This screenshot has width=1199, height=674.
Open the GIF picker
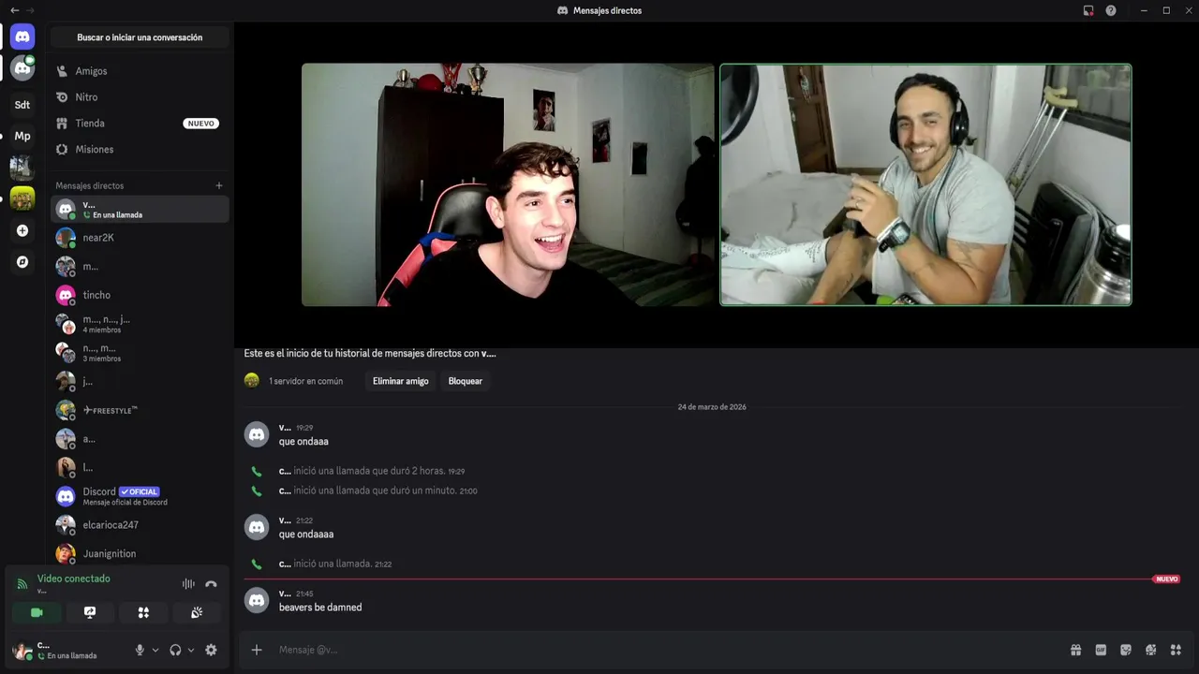pos(1101,650)
